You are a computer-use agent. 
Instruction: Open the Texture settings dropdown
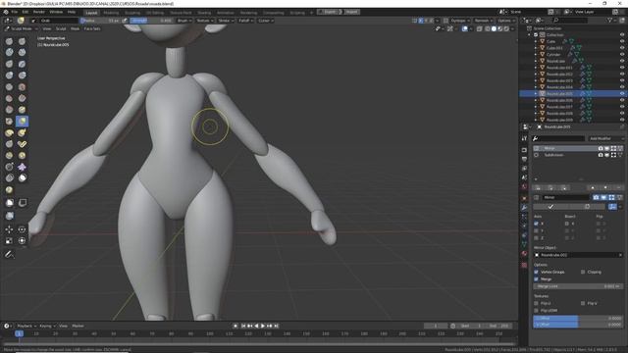(x=205, y=21)
